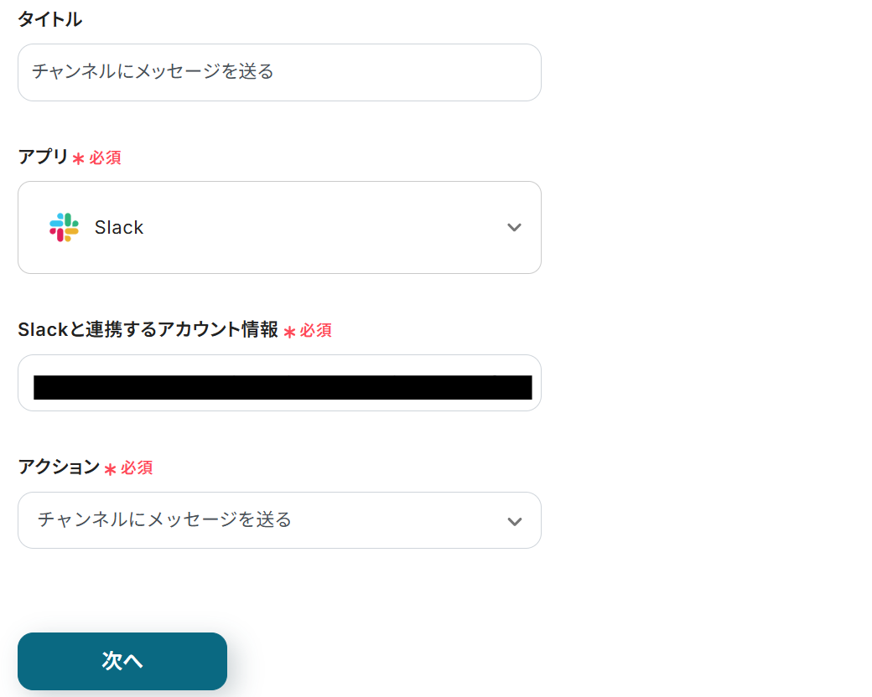Expand the アクション dropdown chevron

(514, 521)
